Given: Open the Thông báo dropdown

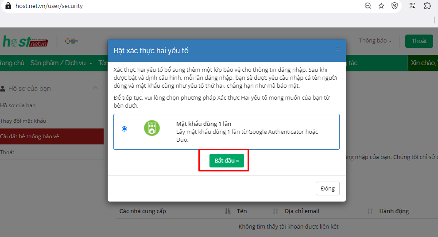Looking at the screenshot, I should 375,41.
